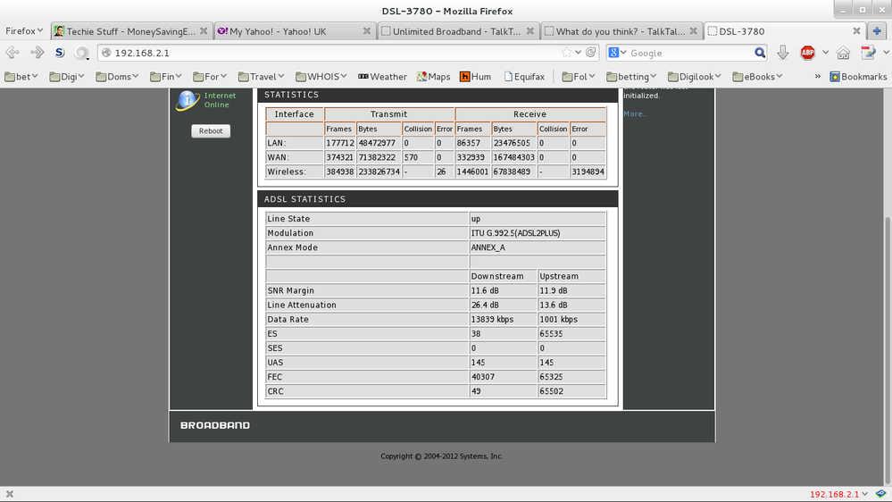Select the DSL-3780 tab

pyautogui.click(x=785, y=31)
